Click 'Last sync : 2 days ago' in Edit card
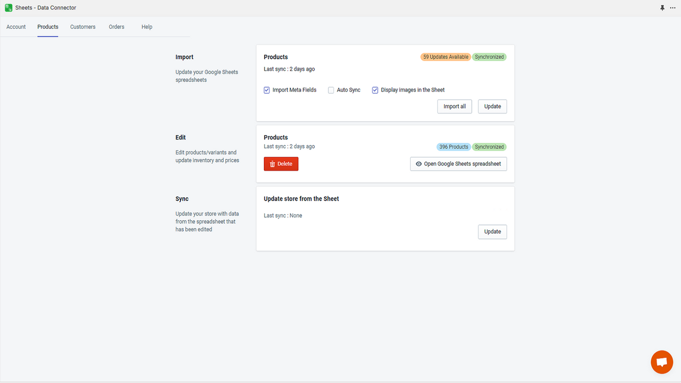 [289, 146]
